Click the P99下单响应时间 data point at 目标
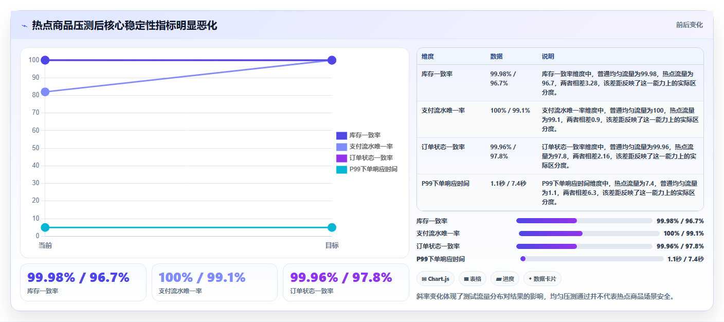The image size is (724, 322). point(332,227)
